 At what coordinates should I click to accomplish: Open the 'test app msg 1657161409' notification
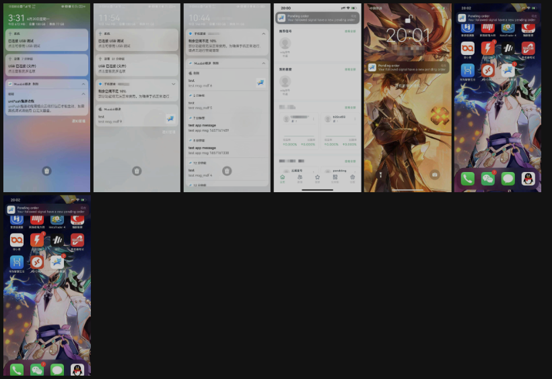(x=227, y=124)
